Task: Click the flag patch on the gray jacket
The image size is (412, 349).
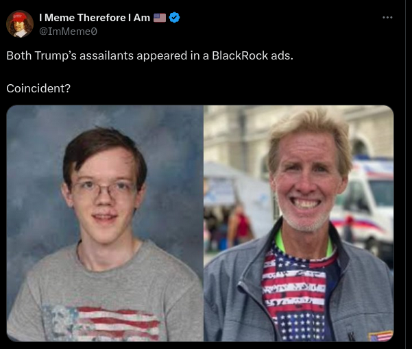Action: coord(380,336)
